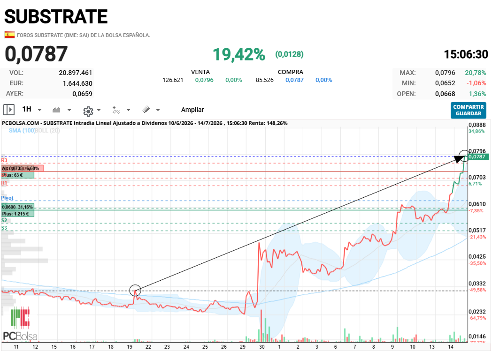Image resolution: width=492 pixels, height=351 pixels.
Task: Open the chart type area icon
Action: [x=56, y=110]
